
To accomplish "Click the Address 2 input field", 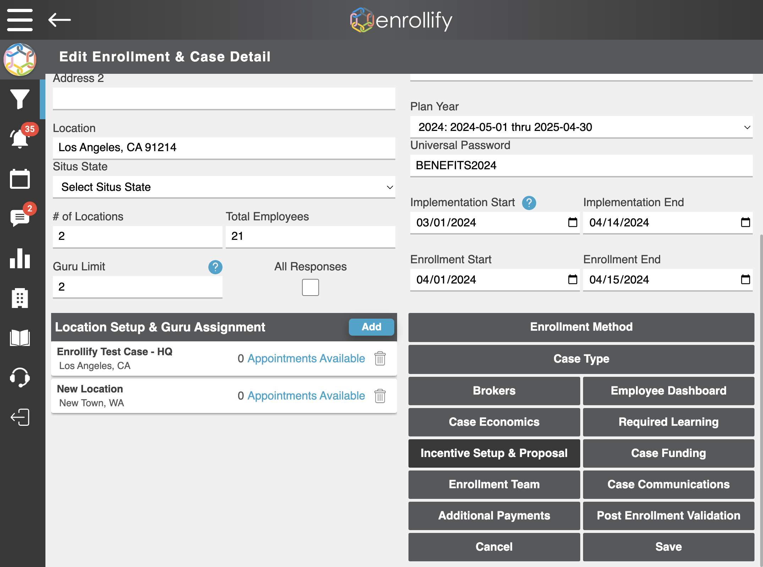I will click(224, 99).
